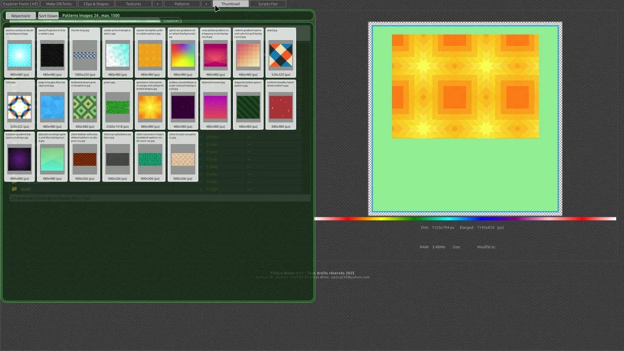Open the endless-constellation-purple-network-background pattern
The width and height of the screenshot is (624, 351).
coord(182,106)
